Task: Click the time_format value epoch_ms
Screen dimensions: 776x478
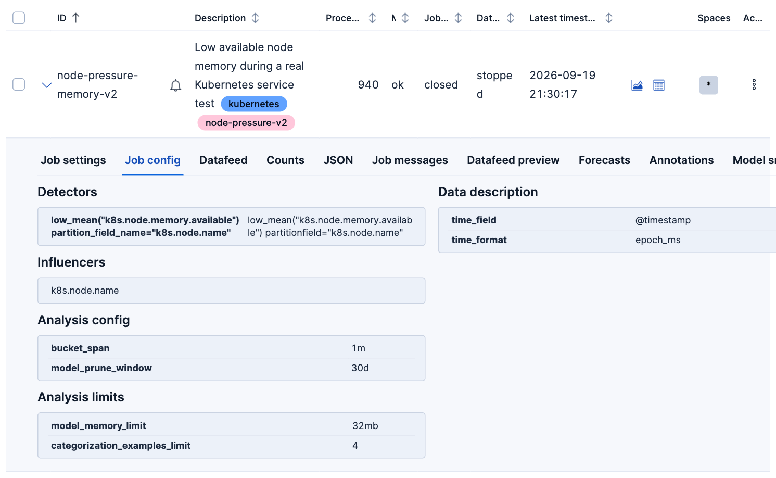Action: 658,240
